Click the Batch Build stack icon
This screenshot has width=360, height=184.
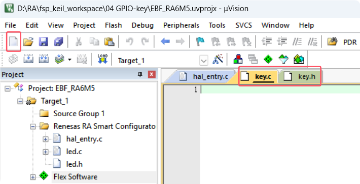pos(59,60)
